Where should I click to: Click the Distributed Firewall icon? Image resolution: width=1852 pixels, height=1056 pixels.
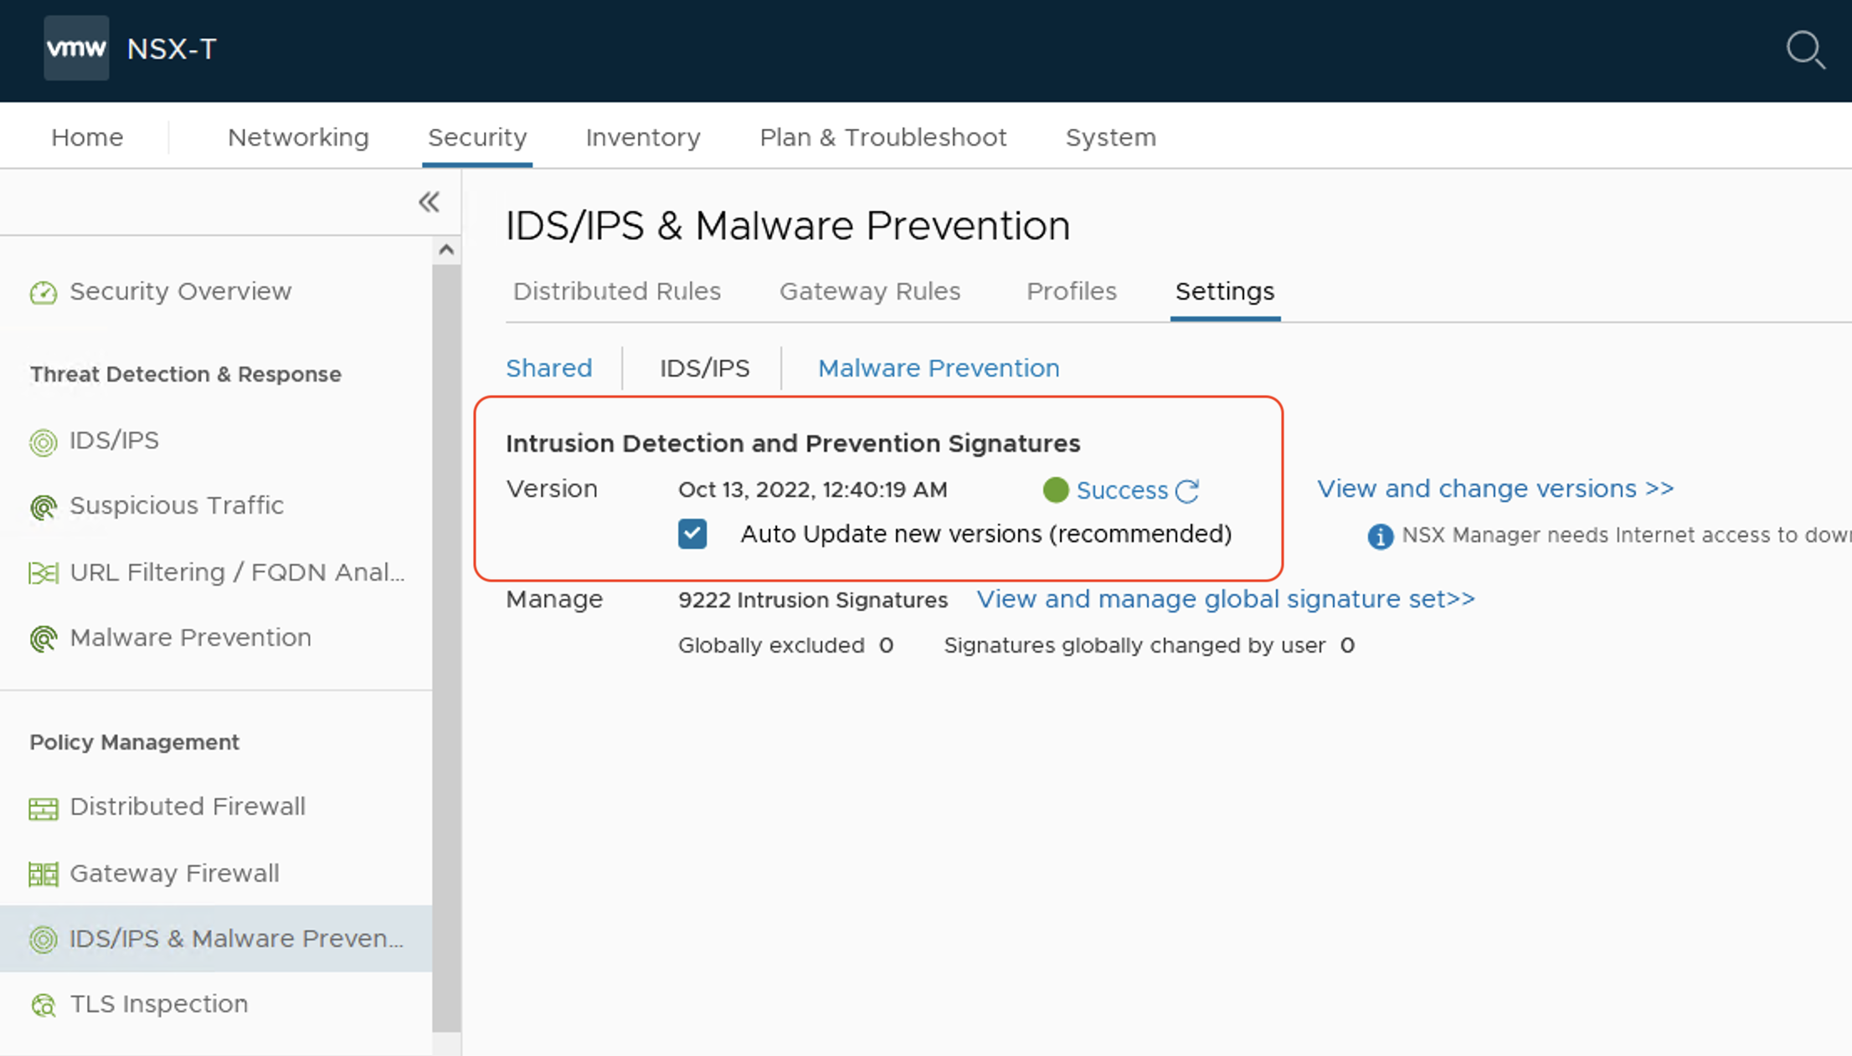pos(44,807)
